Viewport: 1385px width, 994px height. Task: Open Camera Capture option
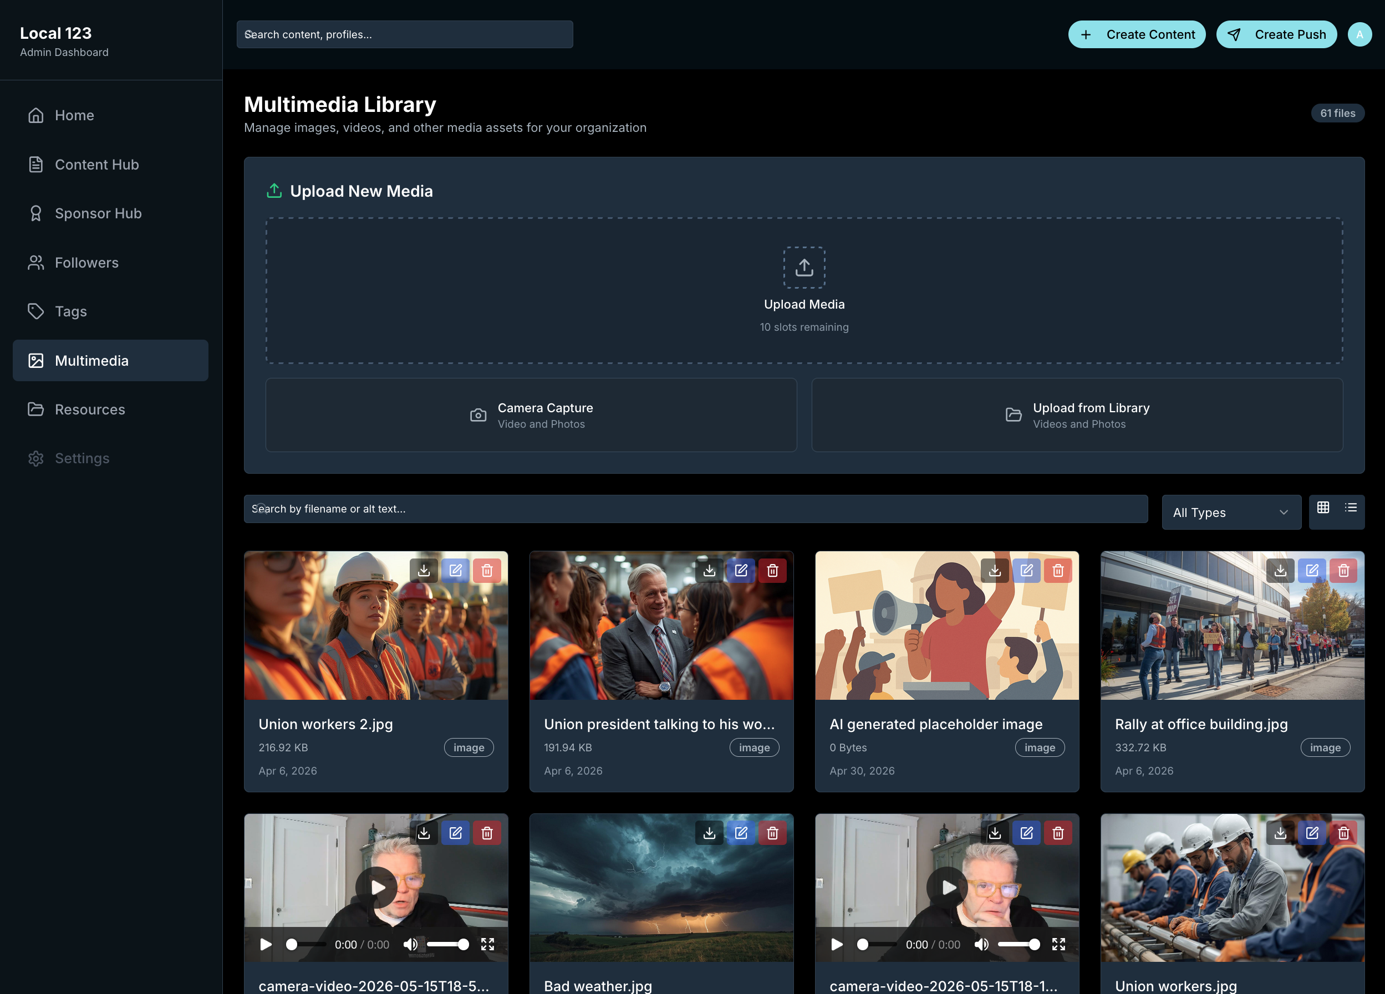click(x=531, y=415)
